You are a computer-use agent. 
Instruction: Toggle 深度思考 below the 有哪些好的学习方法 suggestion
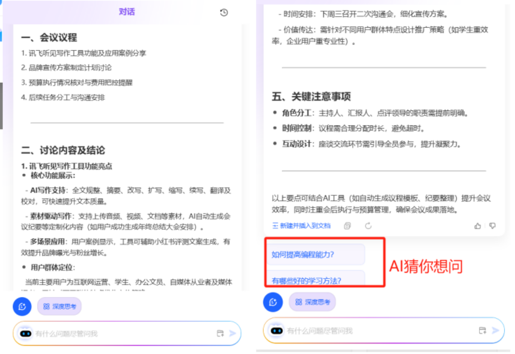pyautogui.click(x=312, y=302)
